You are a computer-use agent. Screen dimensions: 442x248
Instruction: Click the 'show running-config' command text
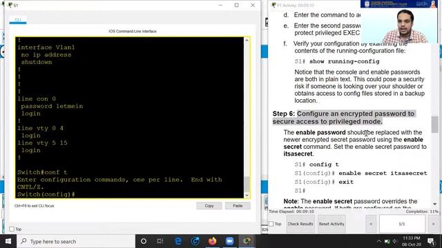point(344,61)
